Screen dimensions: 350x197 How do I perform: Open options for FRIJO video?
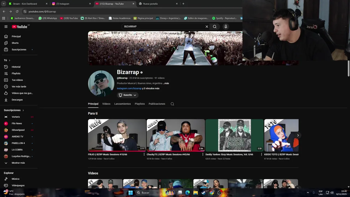(x=144, y=155)
